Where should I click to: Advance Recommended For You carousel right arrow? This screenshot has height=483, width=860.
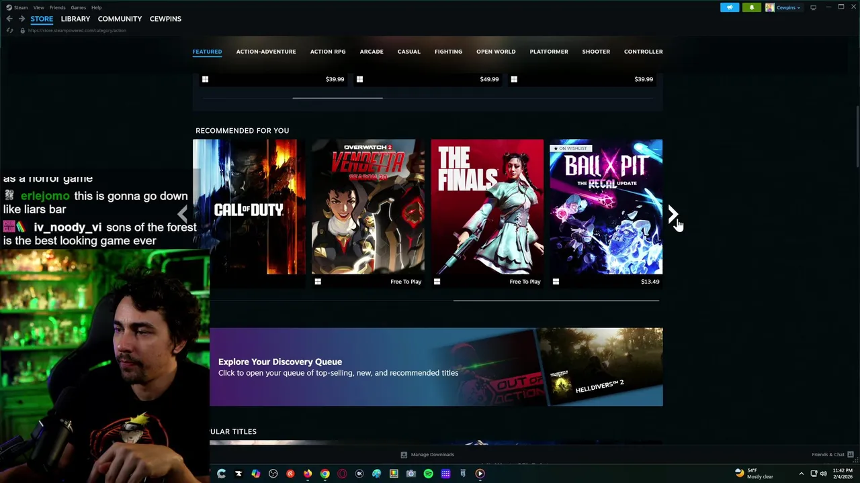coord(673,213)
